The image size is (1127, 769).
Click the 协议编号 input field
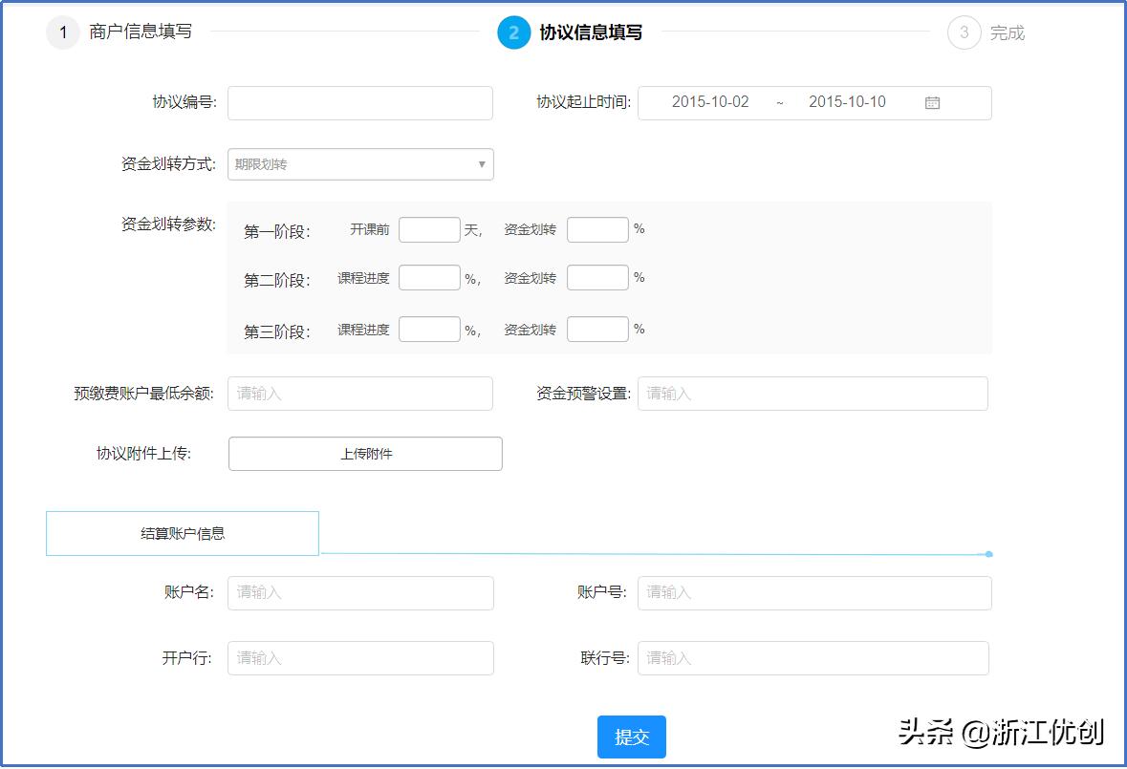360,103
